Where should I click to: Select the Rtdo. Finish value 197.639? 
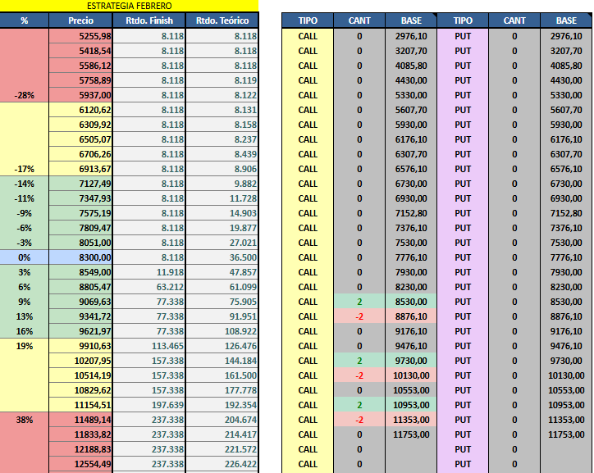148,405
